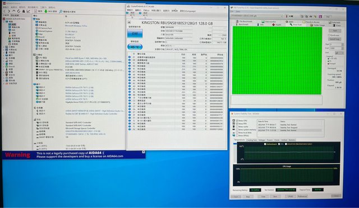Open the HD Tune drive selection dropdown

click(257, 16)
